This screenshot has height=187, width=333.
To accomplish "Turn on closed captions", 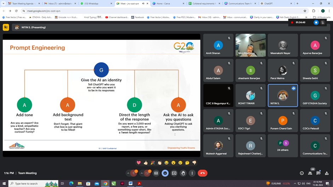I will point(156,173).
